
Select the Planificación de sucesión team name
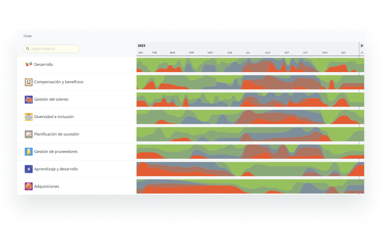pos(57,134)
